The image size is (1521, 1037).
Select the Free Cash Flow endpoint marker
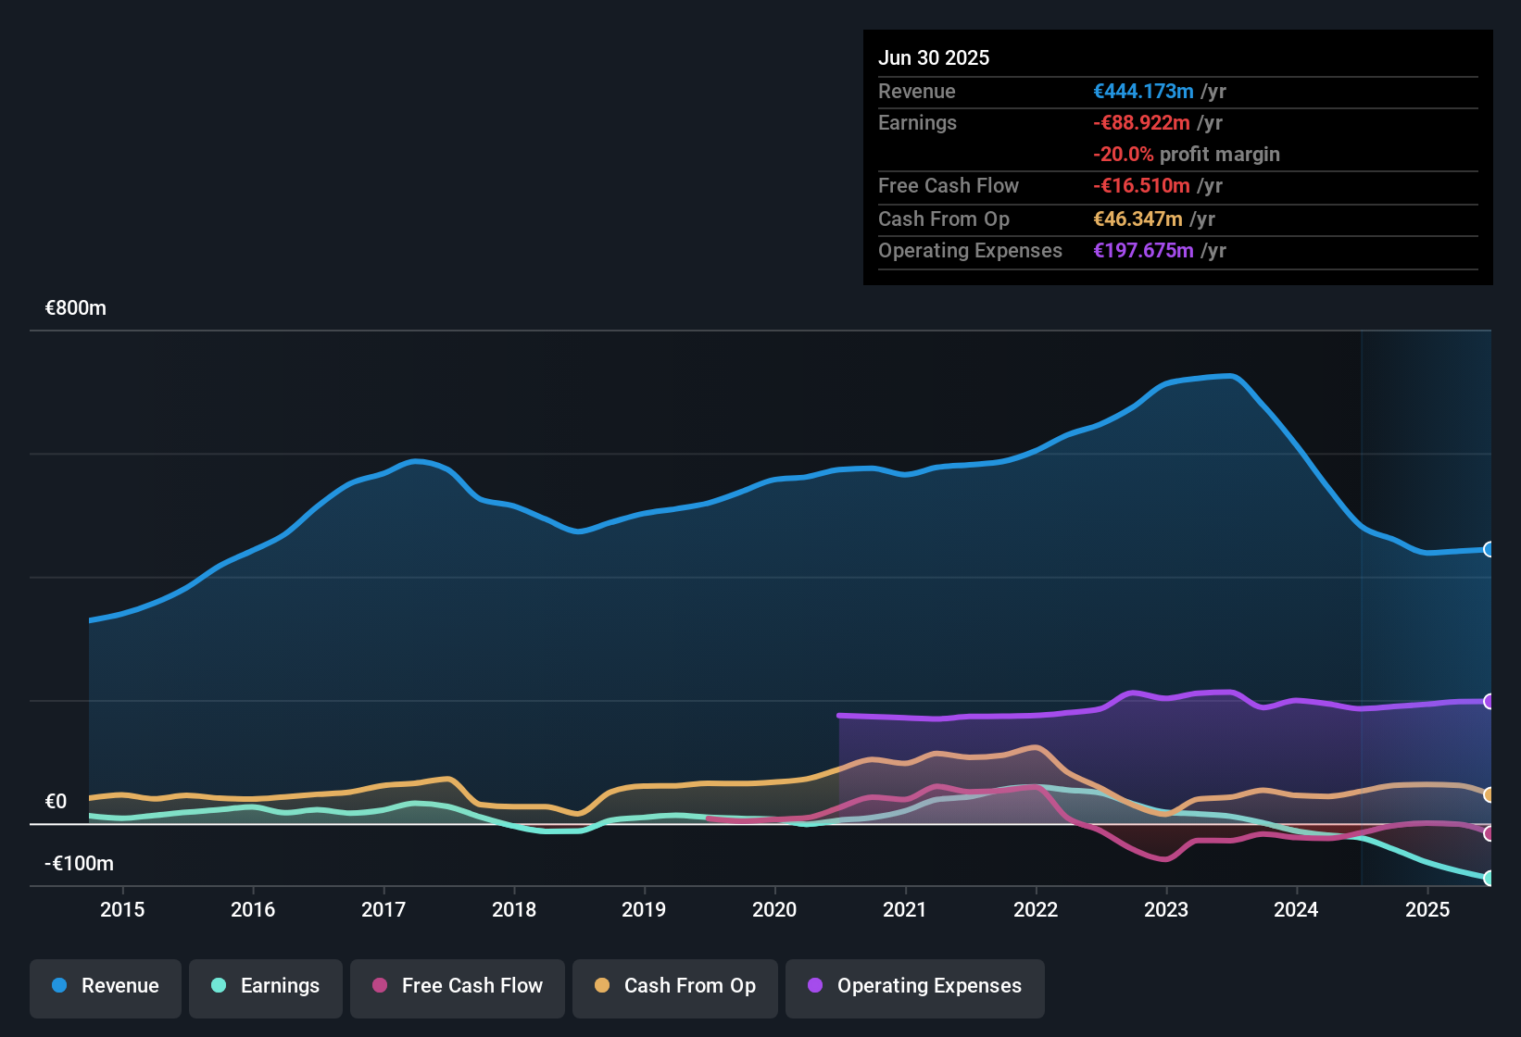(1489, 833)
